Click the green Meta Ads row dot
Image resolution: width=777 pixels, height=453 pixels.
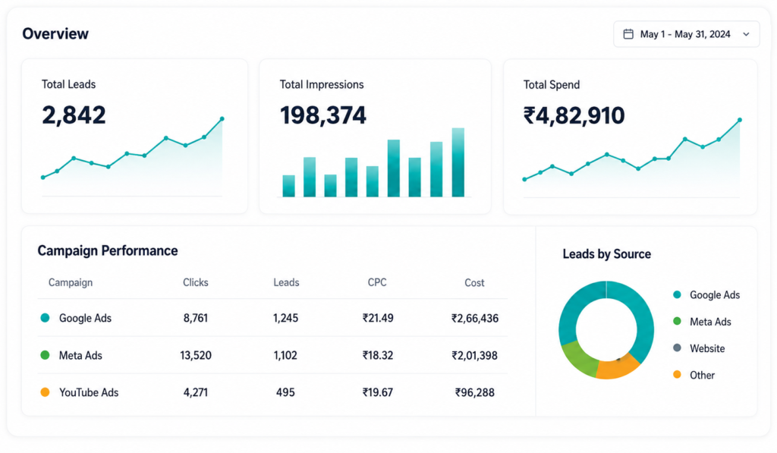pyautogui.click(x=45, y=355)
